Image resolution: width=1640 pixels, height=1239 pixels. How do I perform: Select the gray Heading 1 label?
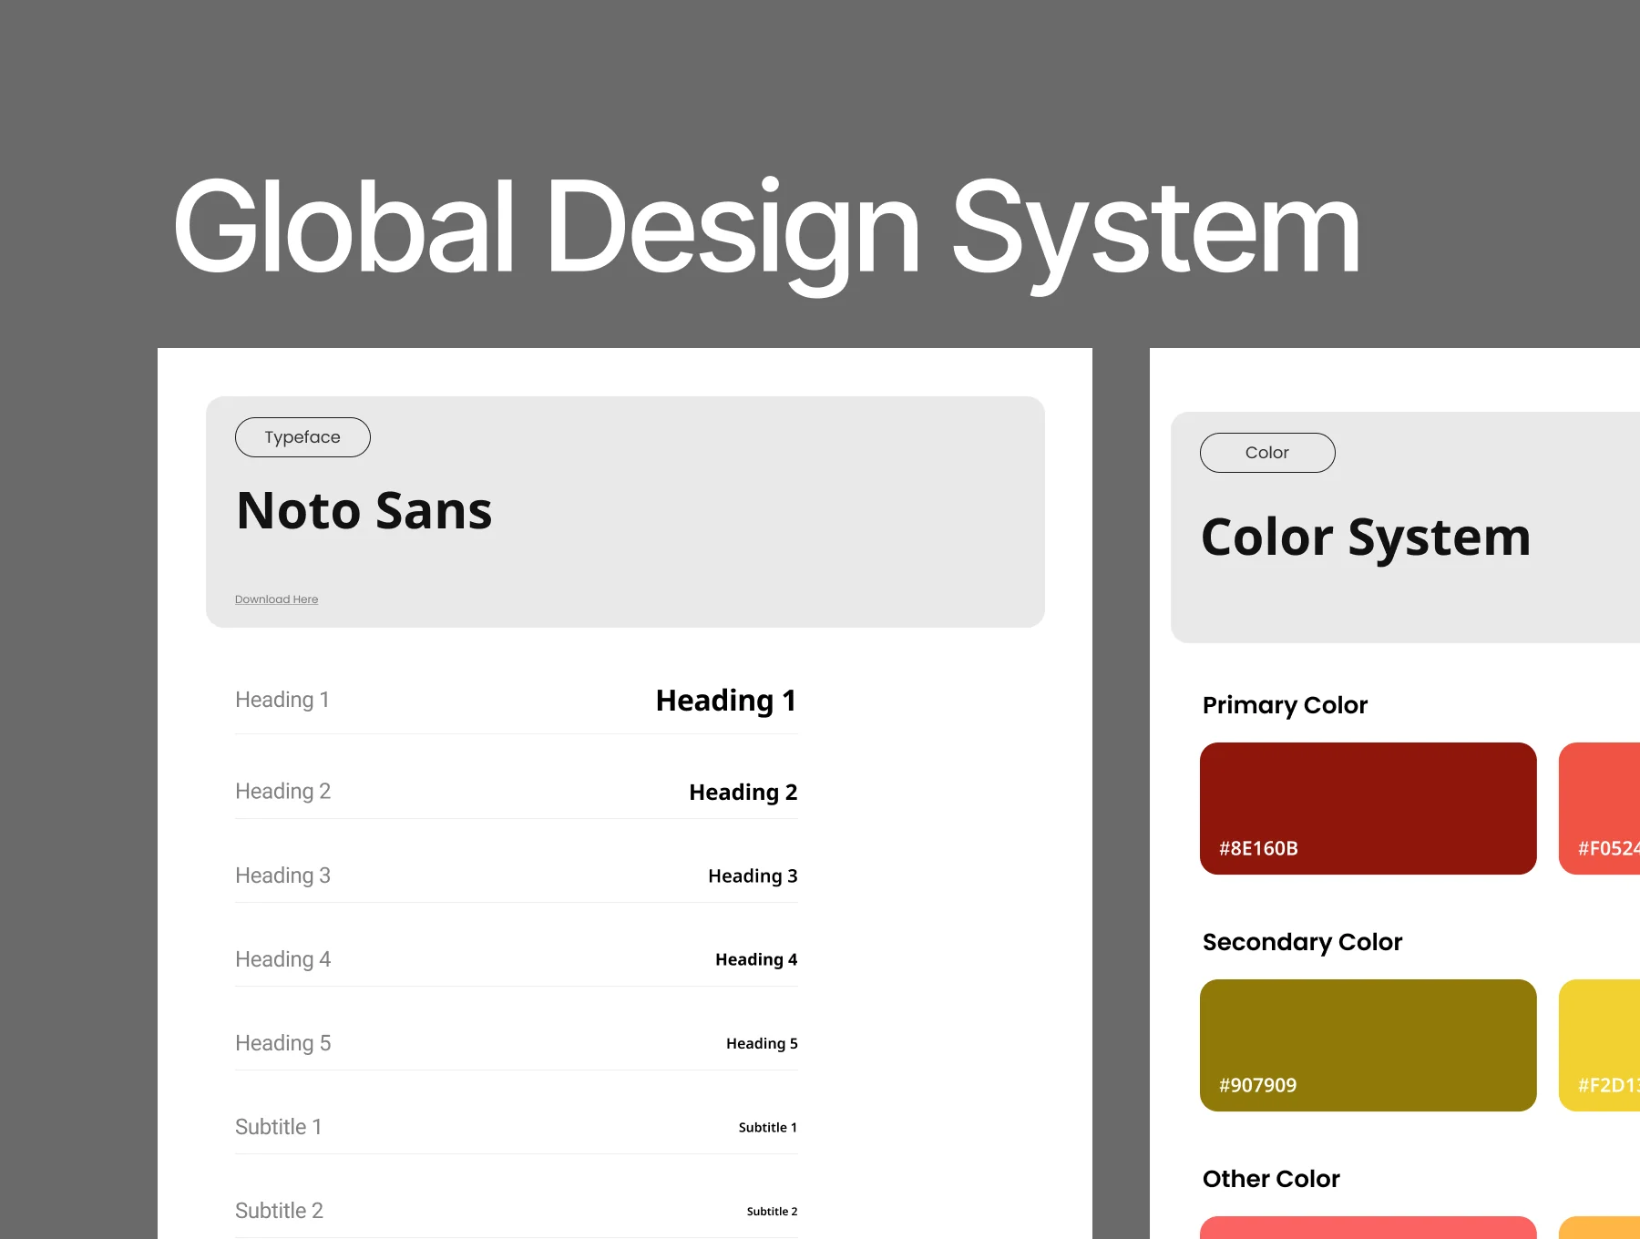pos(282,700)
